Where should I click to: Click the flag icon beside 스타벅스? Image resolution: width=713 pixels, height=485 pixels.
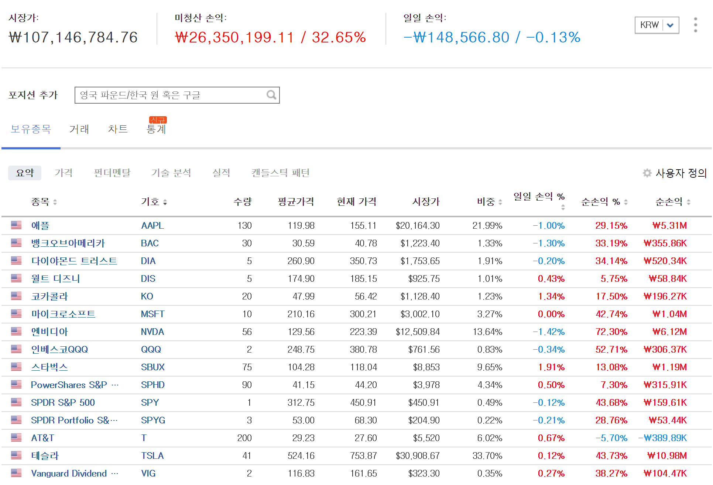[16, 367]
